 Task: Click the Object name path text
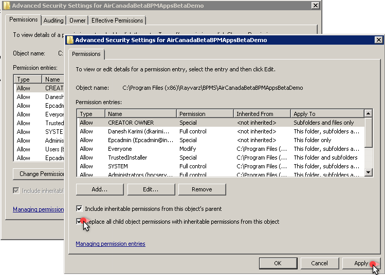click(x=213, y=88)
